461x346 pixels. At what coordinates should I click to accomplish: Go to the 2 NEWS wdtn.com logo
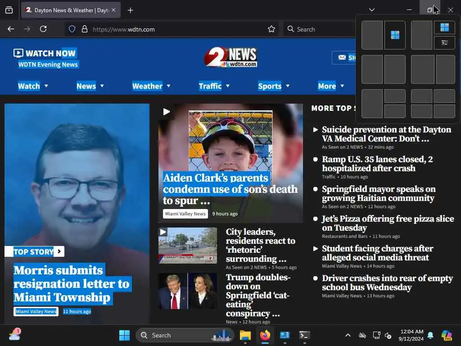(x=231, y=57)
